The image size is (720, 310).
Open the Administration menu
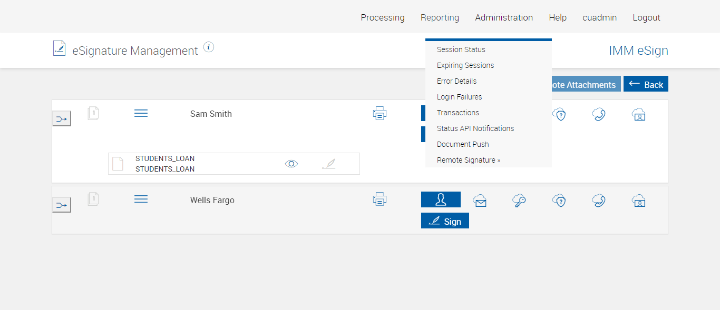[x=503, y=17]
